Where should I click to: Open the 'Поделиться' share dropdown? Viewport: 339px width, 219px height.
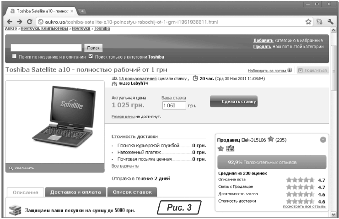pos(312,71)
